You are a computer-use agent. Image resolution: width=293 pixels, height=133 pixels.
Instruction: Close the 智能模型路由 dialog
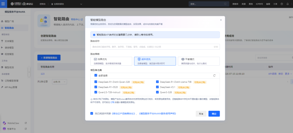coord(221,20)
